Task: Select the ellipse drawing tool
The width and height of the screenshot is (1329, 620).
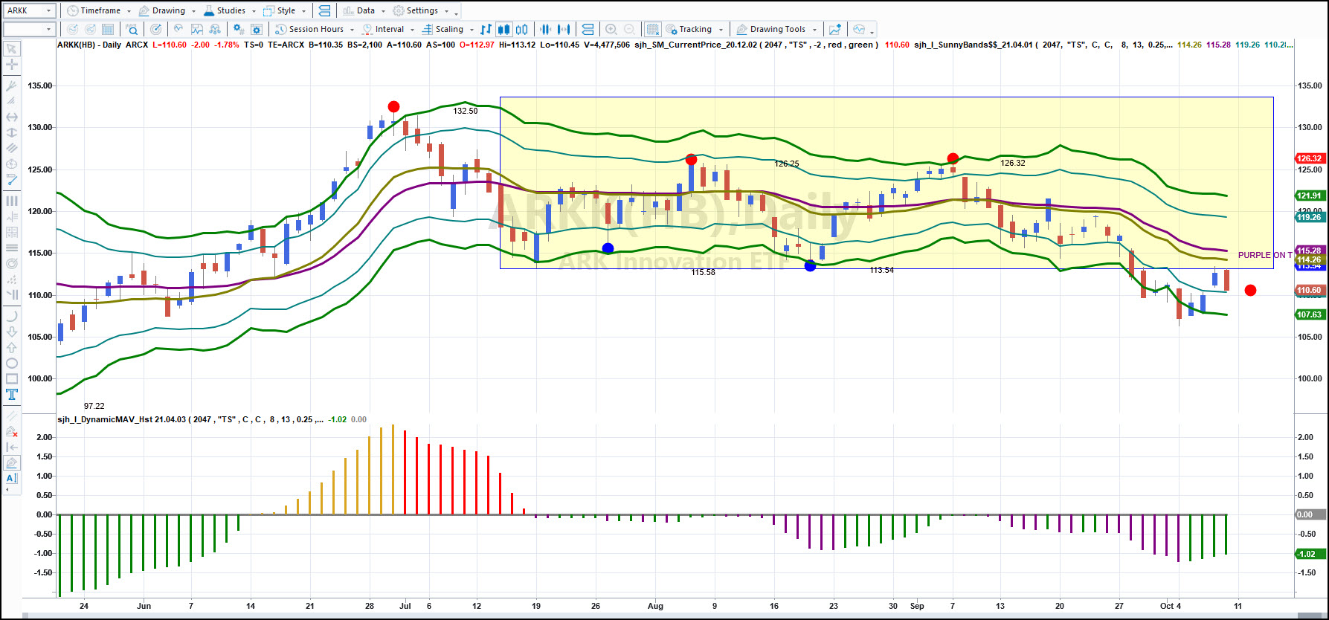Action: [12, 363]
